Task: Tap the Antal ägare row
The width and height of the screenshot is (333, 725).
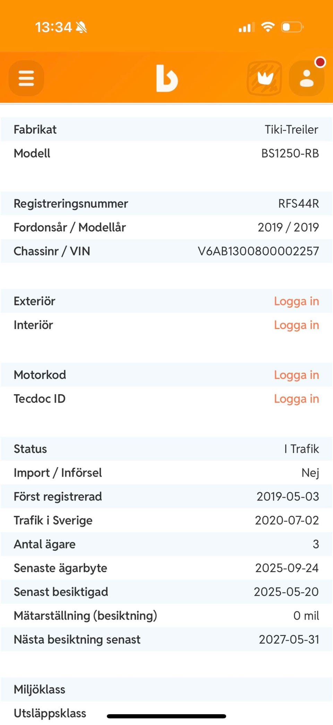Action: pyautogui.click(x=166, y=544)
